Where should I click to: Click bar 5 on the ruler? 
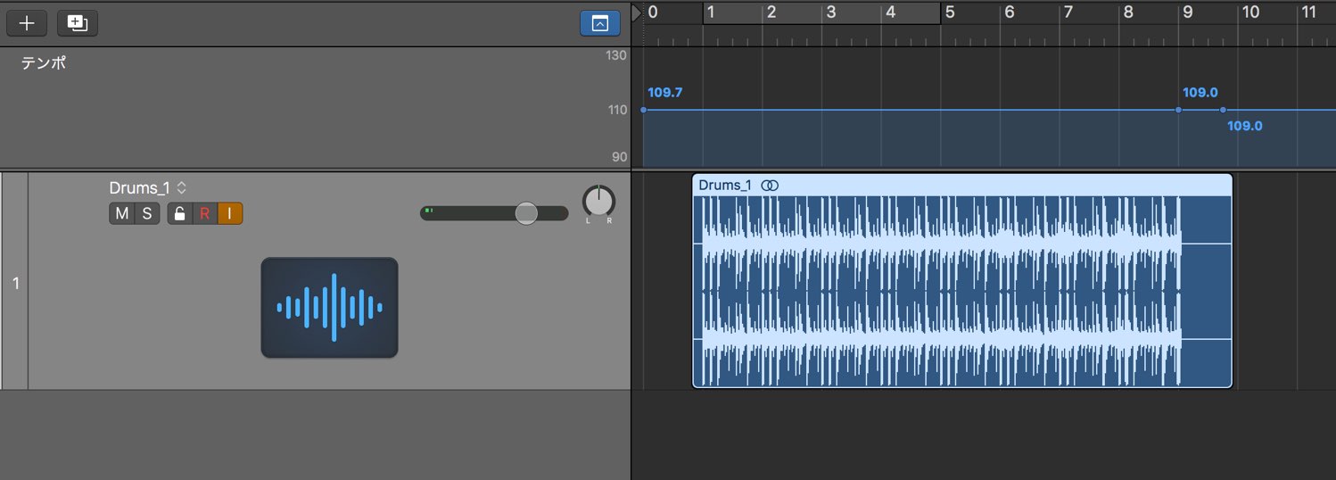pyautogui.click(x=950, y=12)
